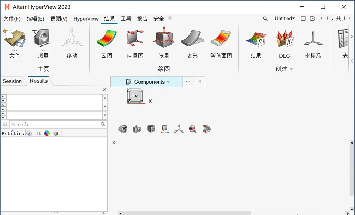Open the 安全 ribbon tab
The image size is (355, 215).
[159, 19]
